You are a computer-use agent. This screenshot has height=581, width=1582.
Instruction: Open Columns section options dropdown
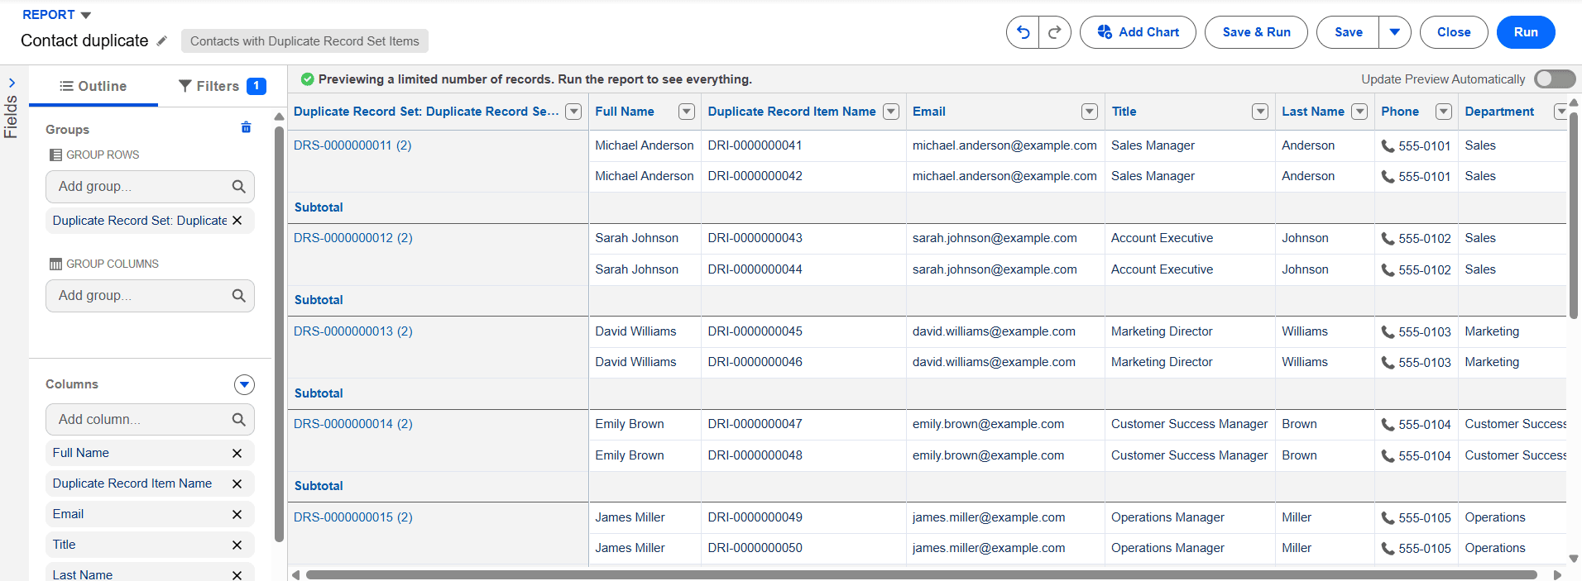[x=244, y=384]
